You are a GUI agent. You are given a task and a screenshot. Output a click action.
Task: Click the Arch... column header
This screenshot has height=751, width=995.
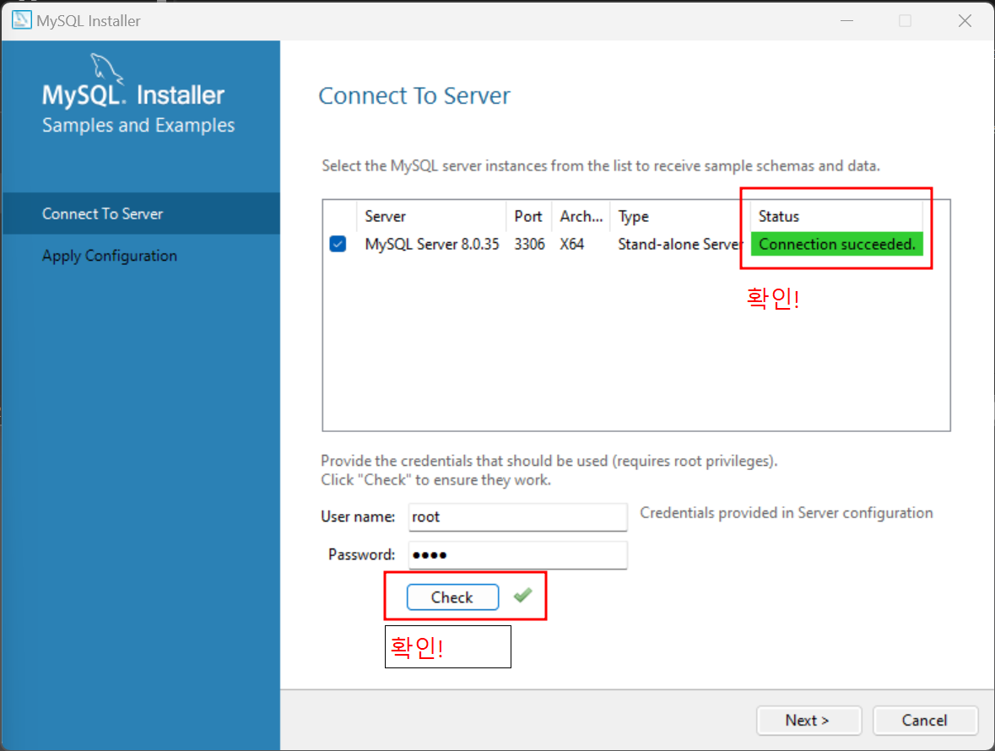click(x=581, y=216)
